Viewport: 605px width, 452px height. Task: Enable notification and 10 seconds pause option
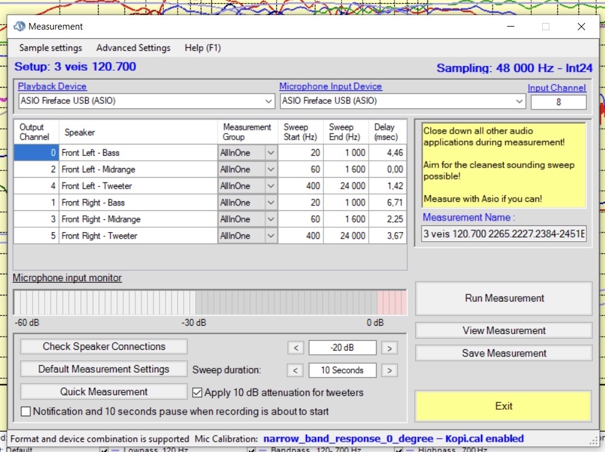(26, 412)
